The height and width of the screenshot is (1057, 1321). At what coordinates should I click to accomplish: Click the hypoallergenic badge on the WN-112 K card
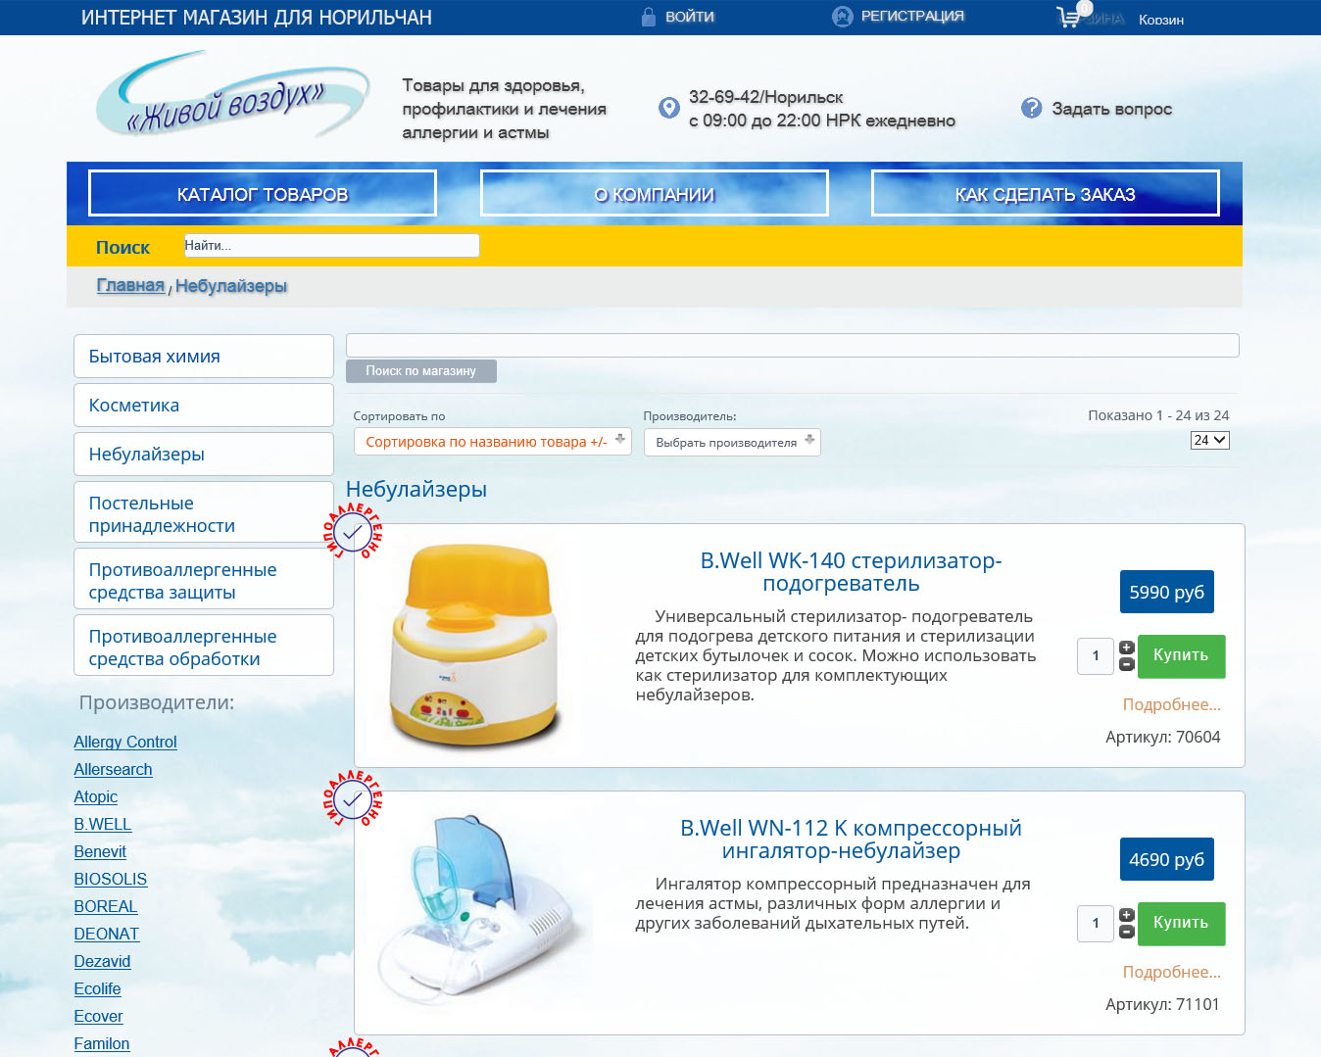point(353,799)
